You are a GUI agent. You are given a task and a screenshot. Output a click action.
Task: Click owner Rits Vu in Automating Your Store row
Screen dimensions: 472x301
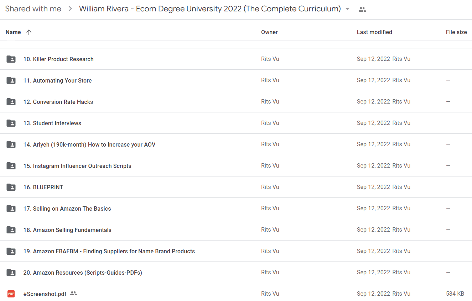(270, 80)
